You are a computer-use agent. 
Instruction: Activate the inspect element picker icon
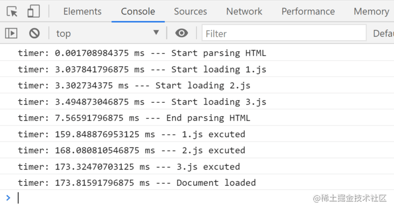tap(12, 11)
